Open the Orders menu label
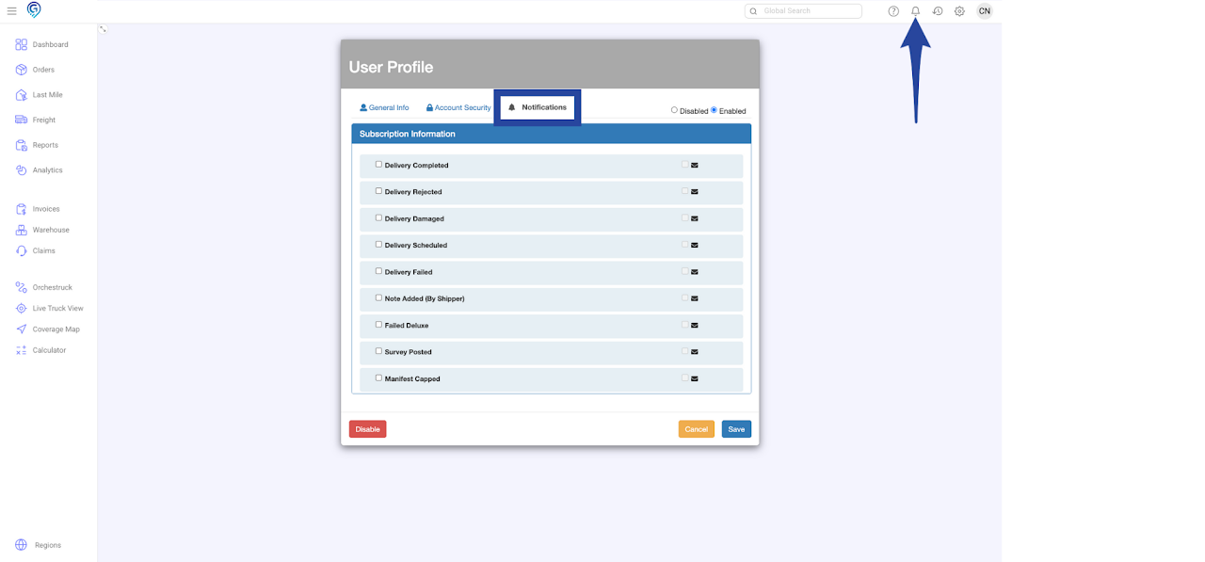The image size is (1205, 562). click(43, 70)
